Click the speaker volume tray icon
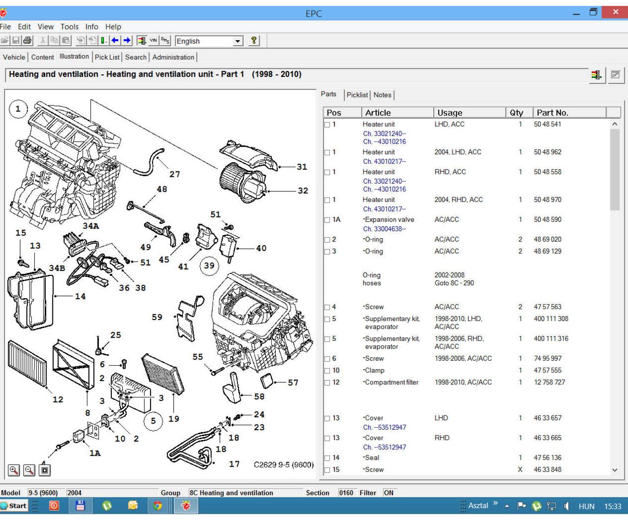 click(566, 506)
